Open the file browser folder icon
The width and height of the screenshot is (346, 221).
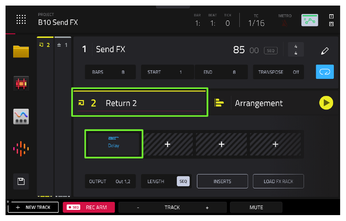(21, 51)
